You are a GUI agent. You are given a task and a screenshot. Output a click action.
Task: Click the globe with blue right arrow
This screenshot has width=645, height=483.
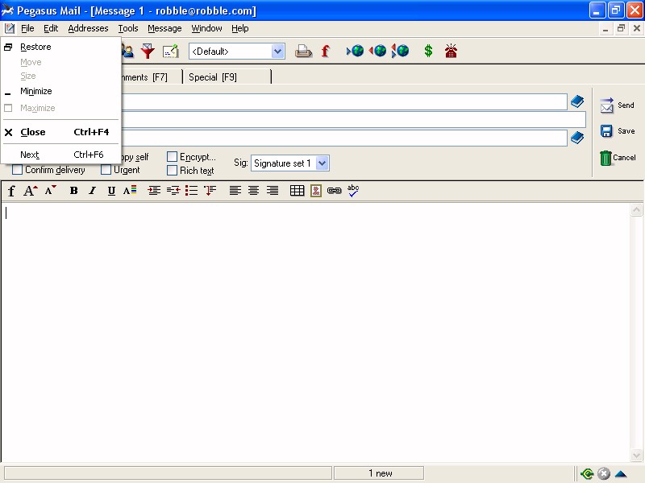point(355,51)
